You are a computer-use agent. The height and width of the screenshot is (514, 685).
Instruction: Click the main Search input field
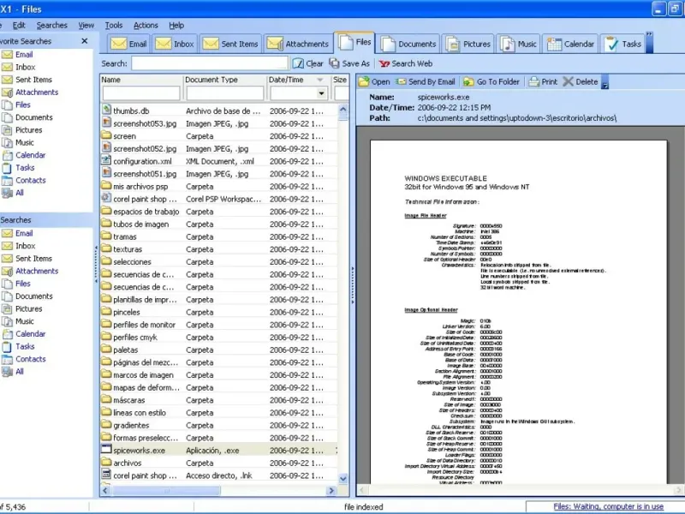coord(210,63)
